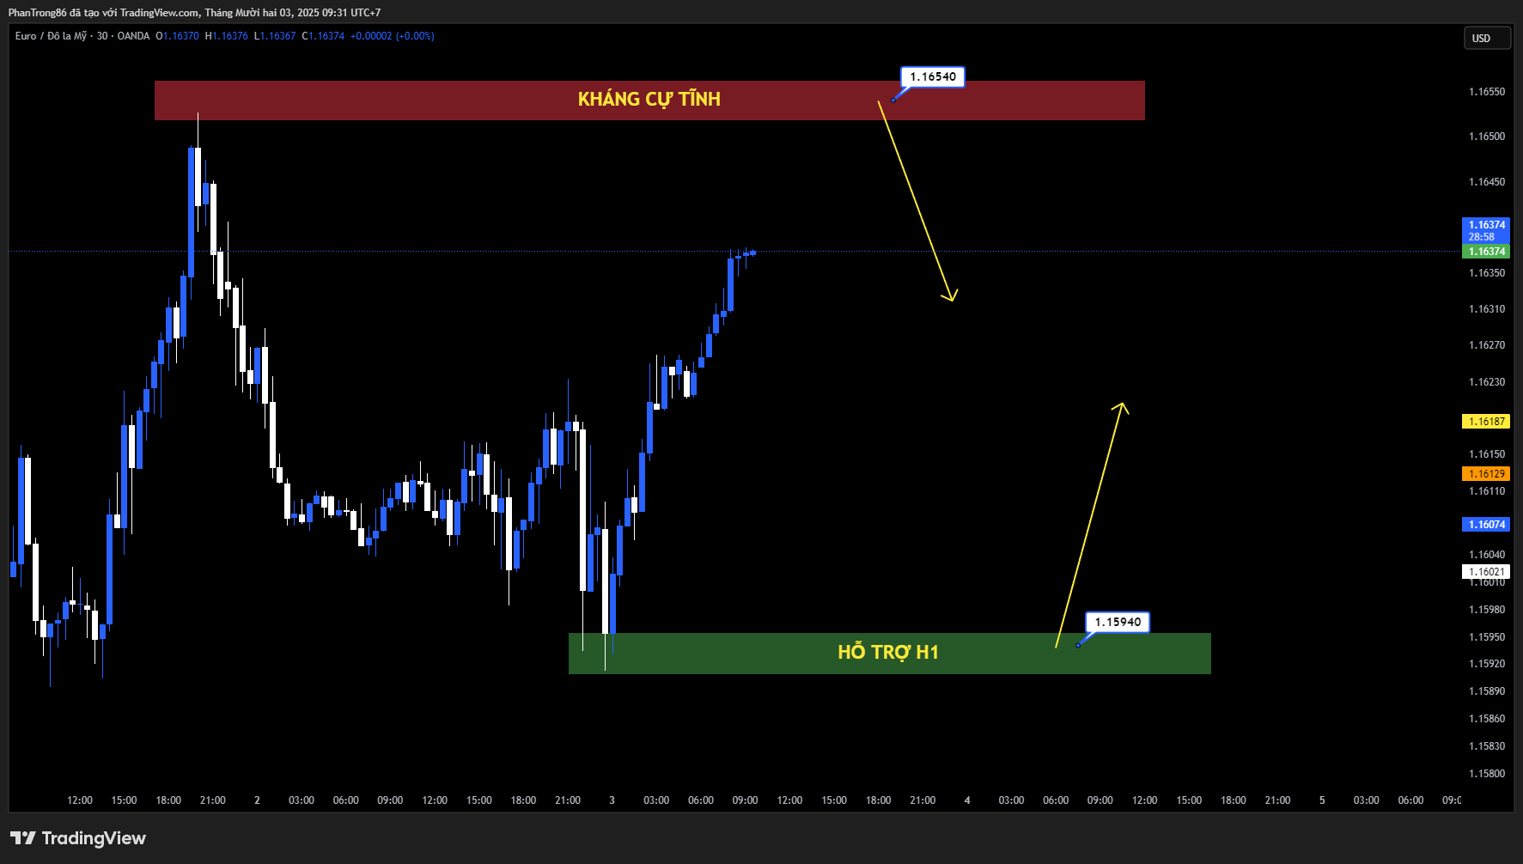Viewport: 1523px width, 864px height.
Task: Click the 1.16310 price axis label
Action: (x=1487, y=309)
